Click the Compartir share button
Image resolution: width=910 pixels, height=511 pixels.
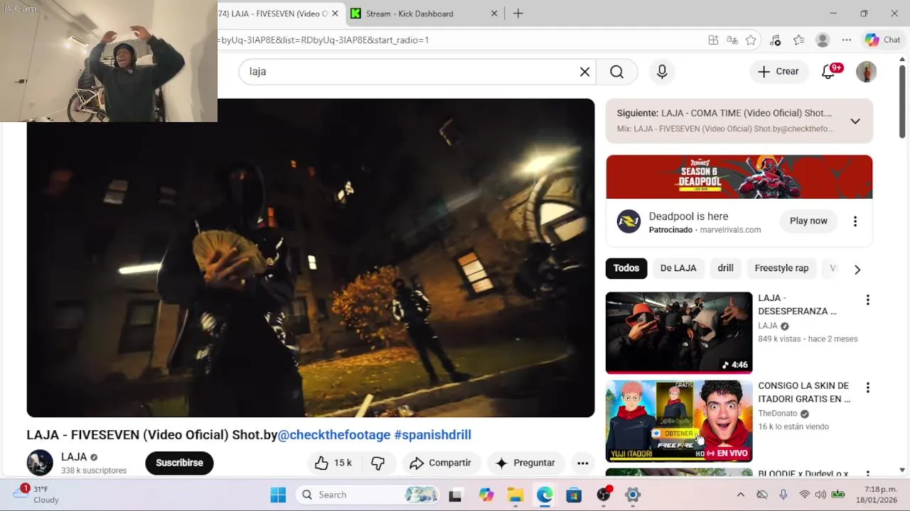click(x=441, y=463)
